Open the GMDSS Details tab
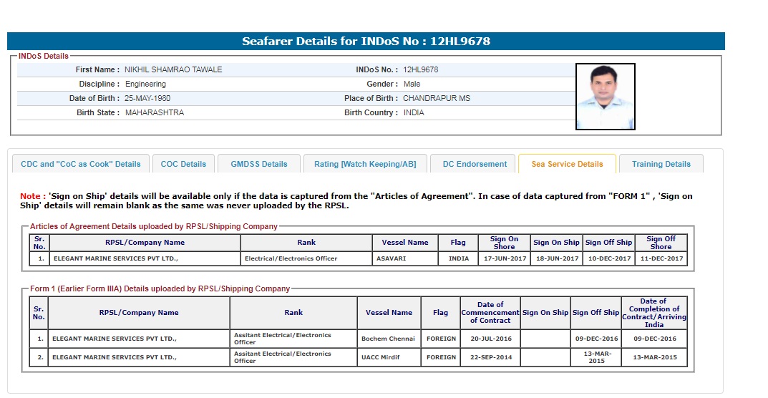Image resolution: width=768 pixels, height=398 pixels. coord(258,164)
